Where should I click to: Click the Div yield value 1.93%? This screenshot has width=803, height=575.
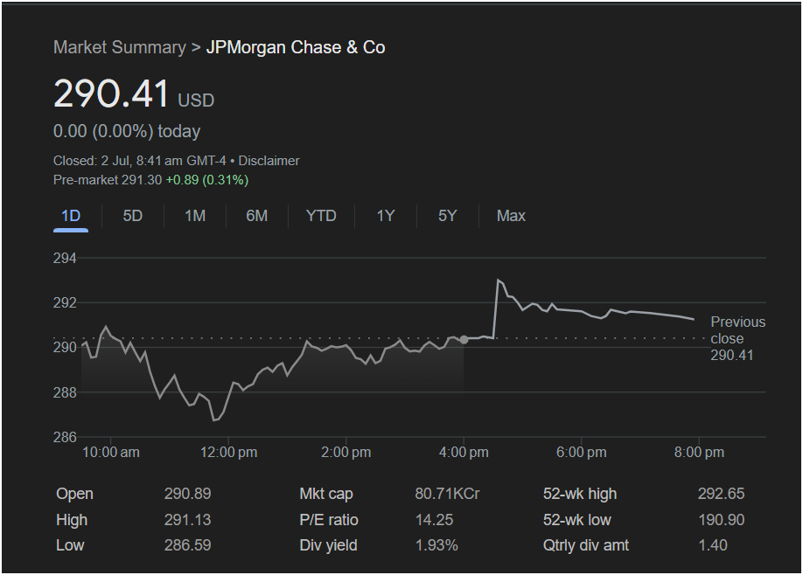pyautogui.click(x=436, y=545)
